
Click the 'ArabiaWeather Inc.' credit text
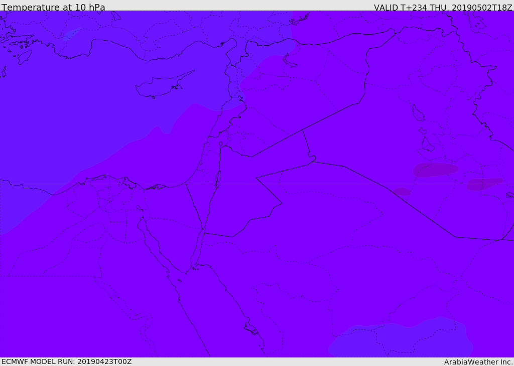point(478,362)
